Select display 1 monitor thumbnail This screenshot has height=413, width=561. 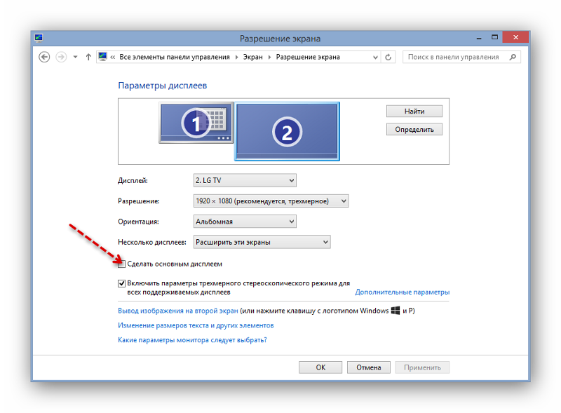coord(196,123)
